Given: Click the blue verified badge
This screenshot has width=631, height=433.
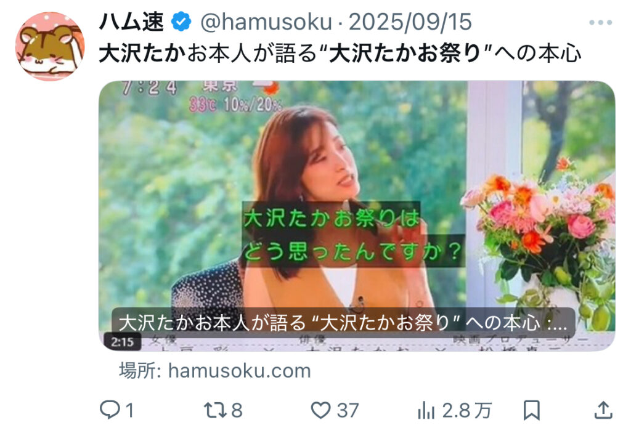Looking at the screenshot, I should 182,22.
